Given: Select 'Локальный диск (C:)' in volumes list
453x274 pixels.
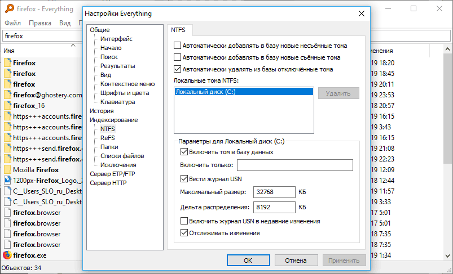Looking at the screenshot, I should pyautogui.click(x=244, y=92).
